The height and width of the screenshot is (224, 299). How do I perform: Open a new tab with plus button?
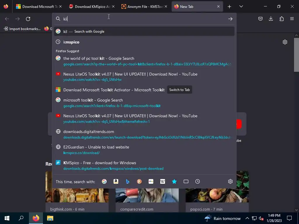coord(230,7)
